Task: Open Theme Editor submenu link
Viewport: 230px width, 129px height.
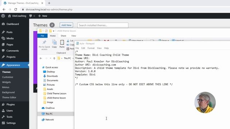Action: coord(9,97)
